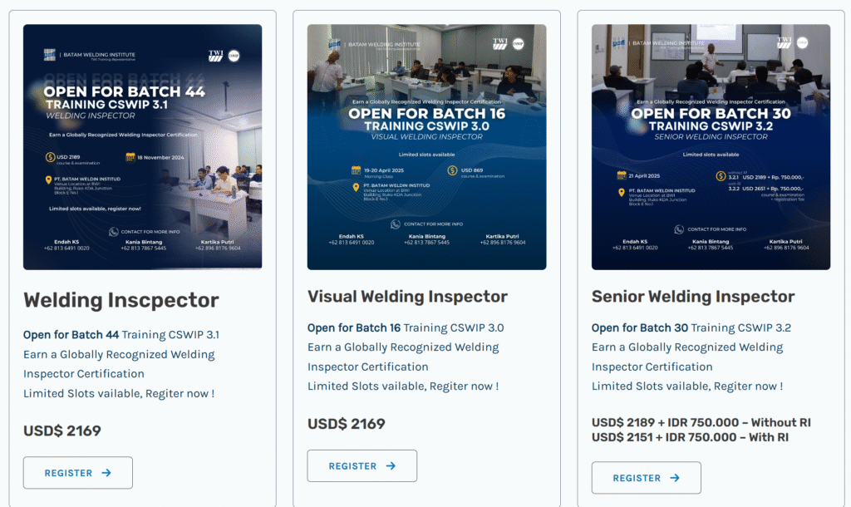Click the USD$ 2169 price under Visual Welding Inspector
The image size is (851, 507).
click(347, 424)
